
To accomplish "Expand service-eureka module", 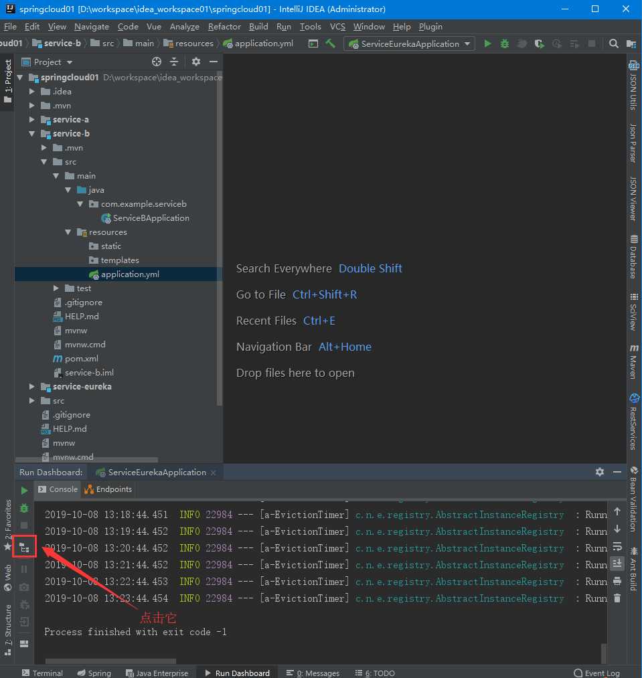I will coord(31,386).
